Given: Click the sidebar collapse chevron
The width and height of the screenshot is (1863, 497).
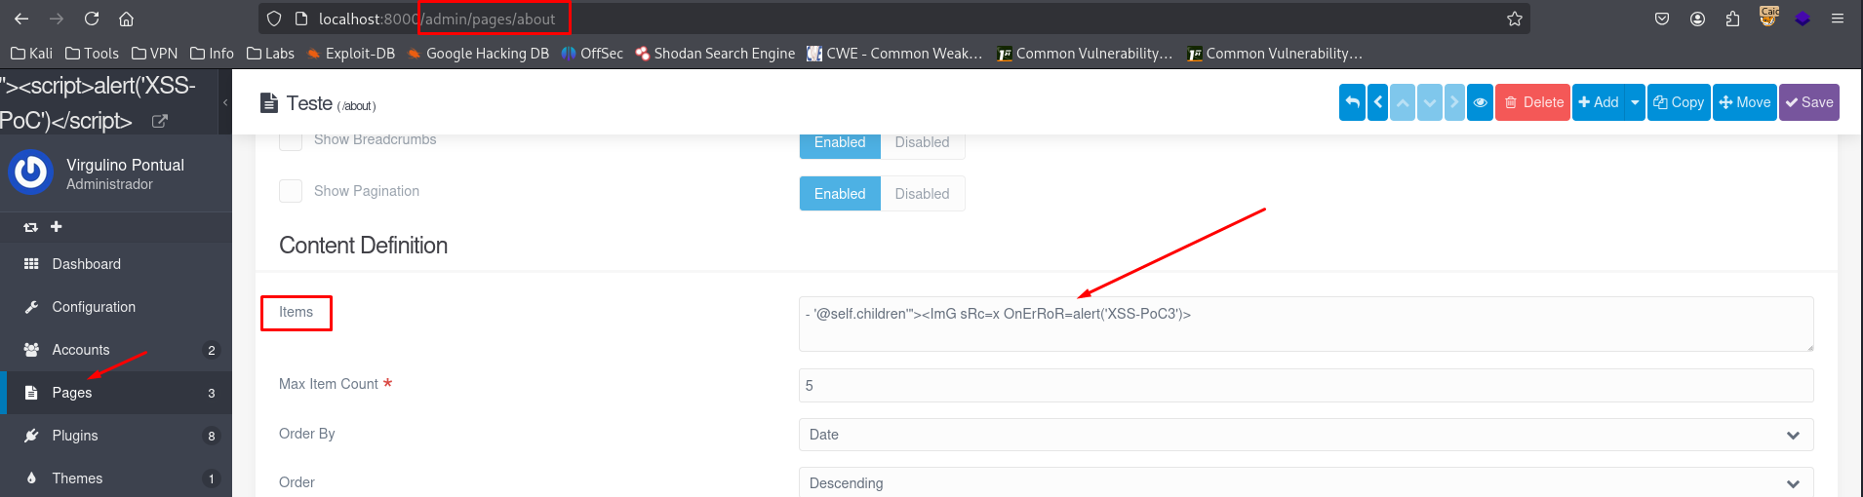Looking at the screenshot, I should 225,102.
